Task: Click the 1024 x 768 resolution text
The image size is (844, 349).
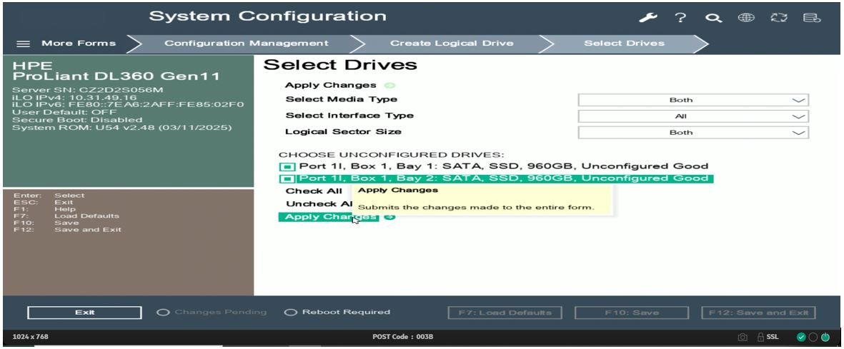Action: (30, 337)
